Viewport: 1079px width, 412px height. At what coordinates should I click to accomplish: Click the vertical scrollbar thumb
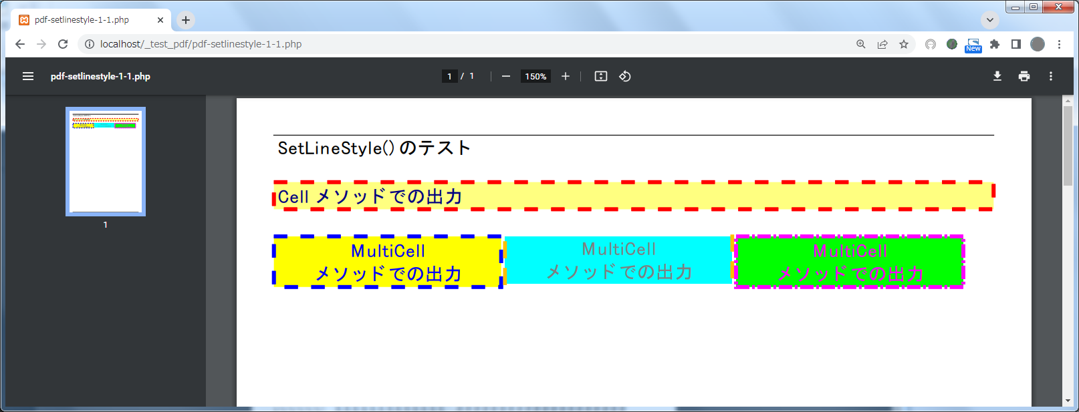pyautogui.click(x=1068, y=146)
